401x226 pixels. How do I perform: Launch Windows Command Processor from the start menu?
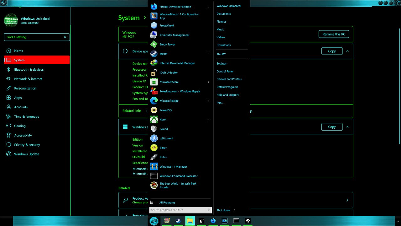tap(179, 176)
